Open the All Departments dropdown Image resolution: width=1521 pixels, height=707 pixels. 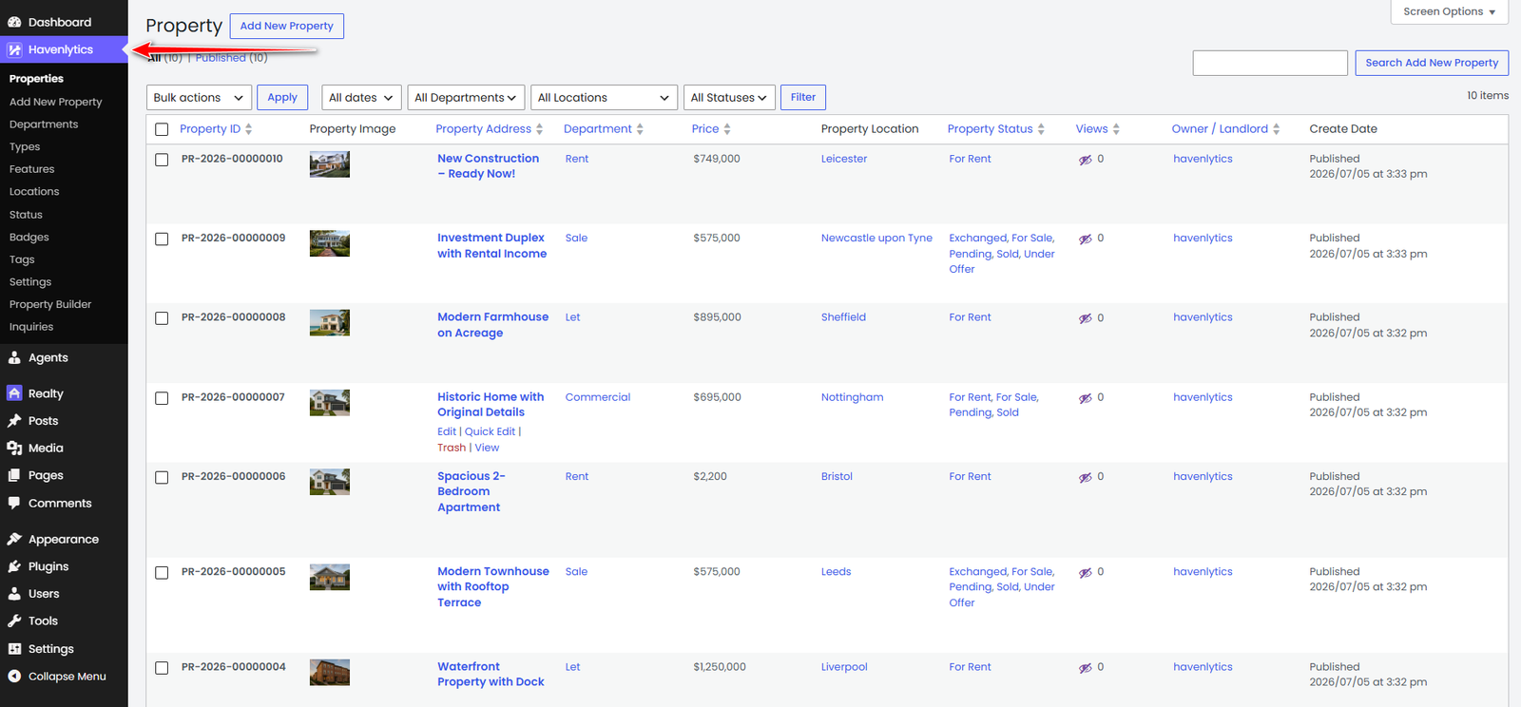click(x=466, y=97)
